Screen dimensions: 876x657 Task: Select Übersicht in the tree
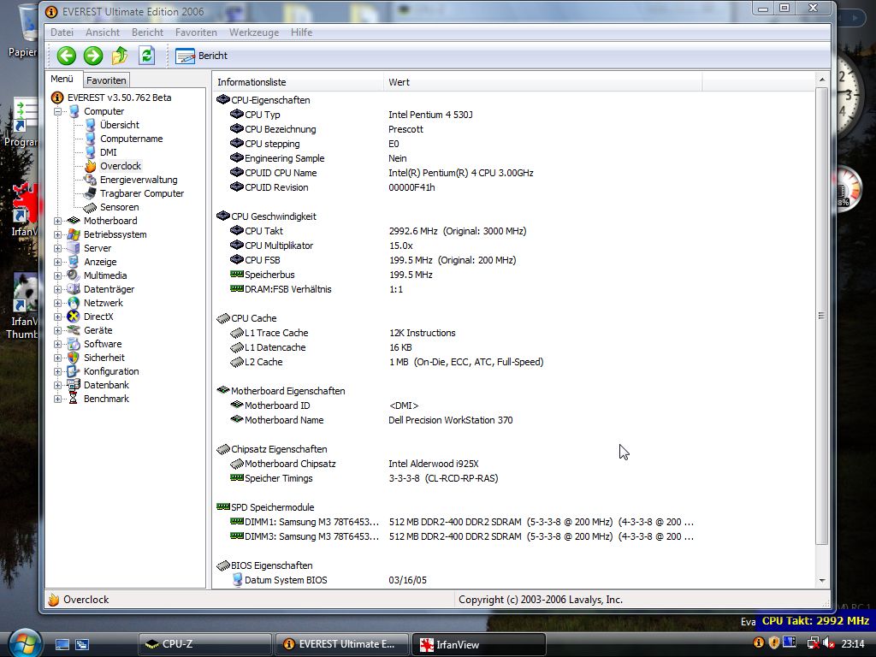tap(120, 125)
